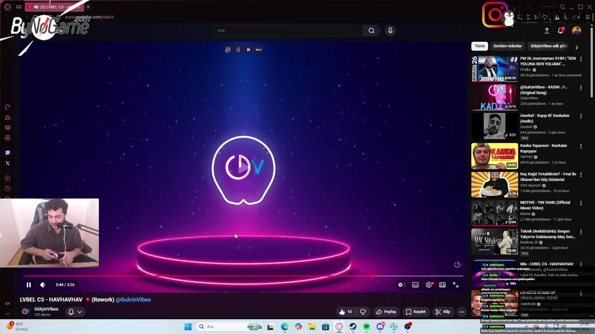
Task: Open the Windows Start menu
Action: 188,327
